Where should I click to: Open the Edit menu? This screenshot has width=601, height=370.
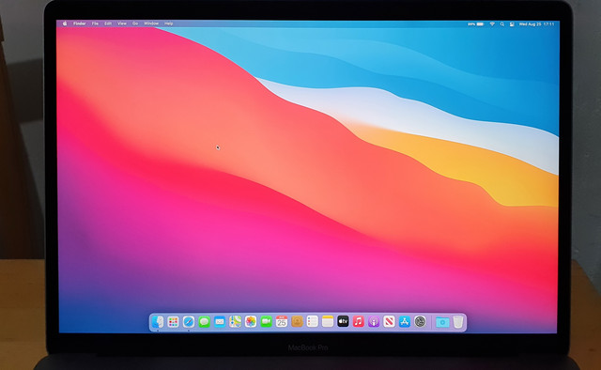(x=108, y=23)
